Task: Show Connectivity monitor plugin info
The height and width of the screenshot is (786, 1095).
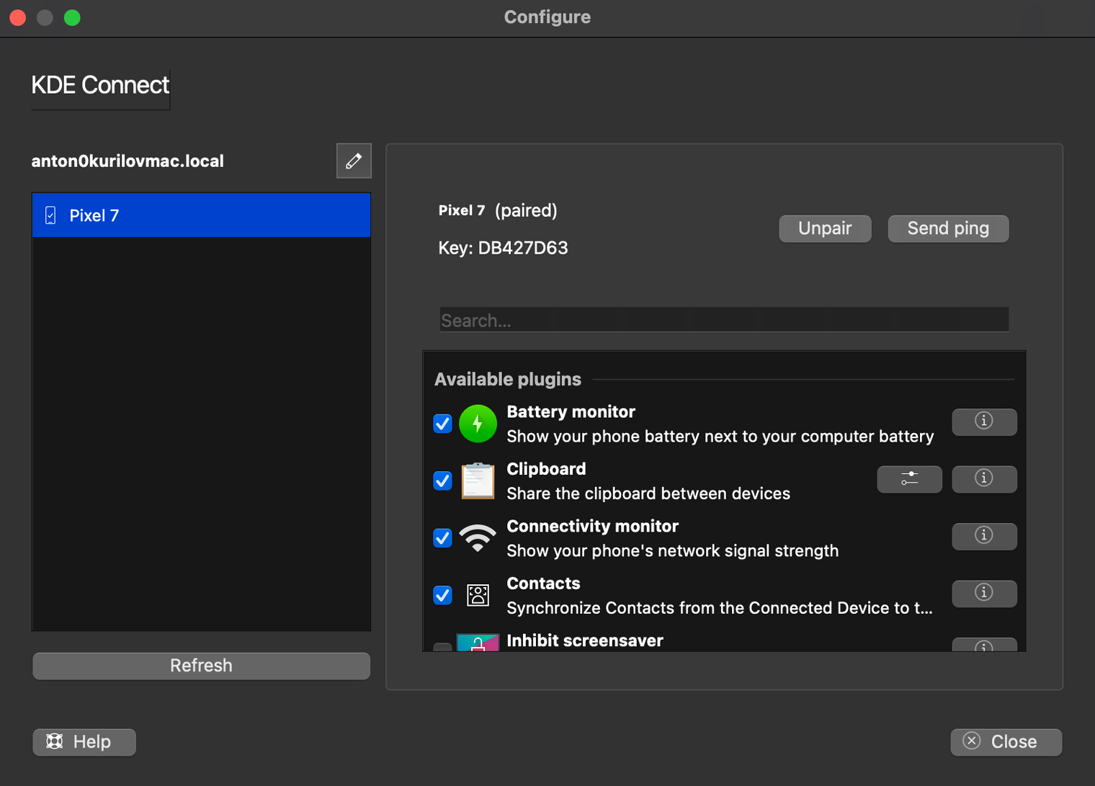Action: coord(984,536)
